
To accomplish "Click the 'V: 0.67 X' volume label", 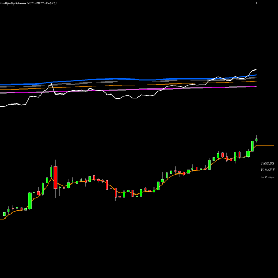I will point(267,170).
